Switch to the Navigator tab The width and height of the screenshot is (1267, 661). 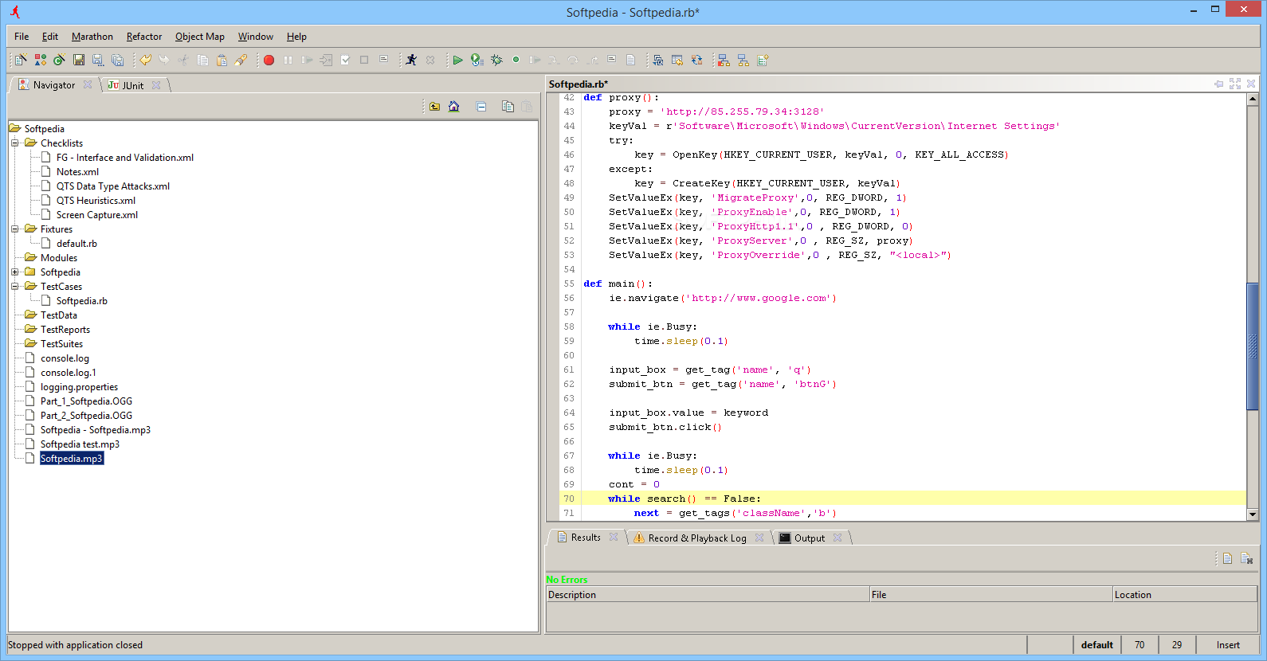click(54, 85)
